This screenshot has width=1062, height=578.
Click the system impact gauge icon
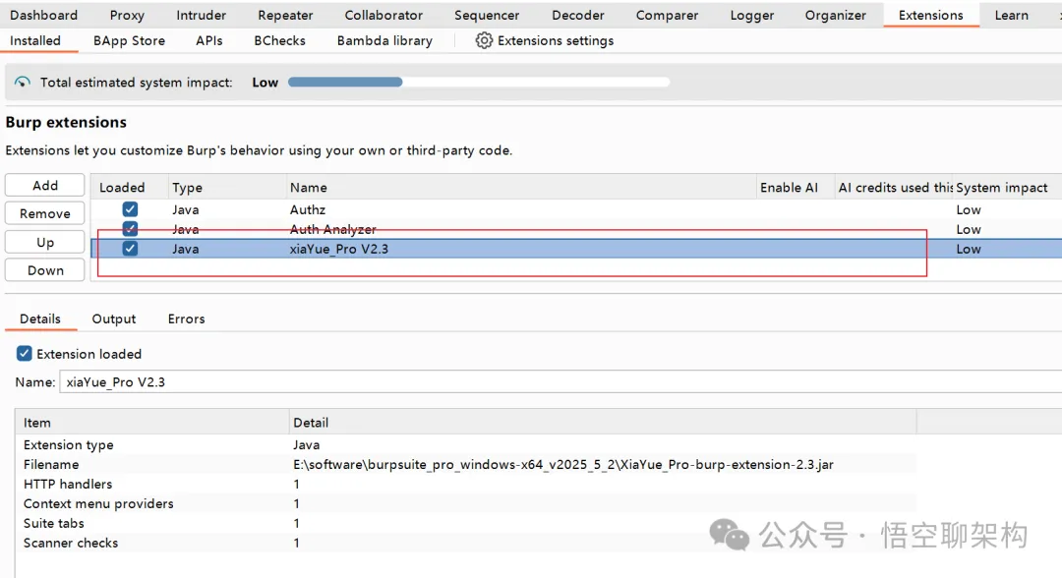23,83
